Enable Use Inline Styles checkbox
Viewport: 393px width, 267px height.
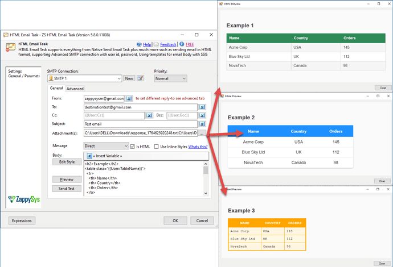tap(156, 147)
